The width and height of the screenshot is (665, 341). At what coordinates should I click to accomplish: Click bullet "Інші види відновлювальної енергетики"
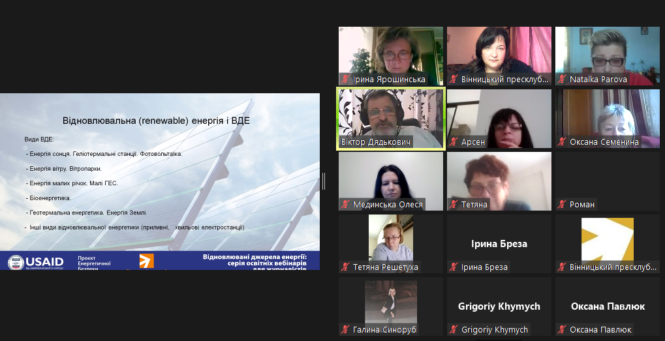[134, 228]
